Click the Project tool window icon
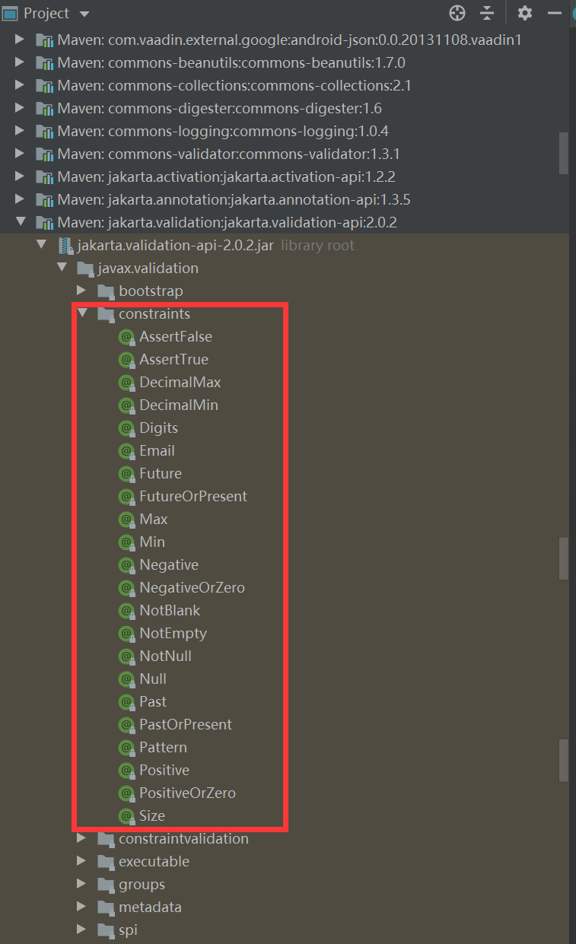 (11, 14)
